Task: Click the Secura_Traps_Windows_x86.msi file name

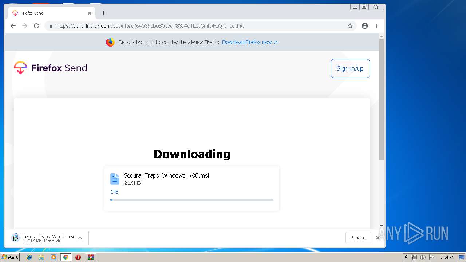Action: 166,175
